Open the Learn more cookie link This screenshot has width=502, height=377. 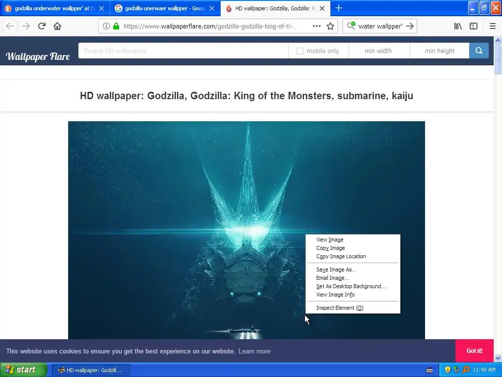click(254, 351)
